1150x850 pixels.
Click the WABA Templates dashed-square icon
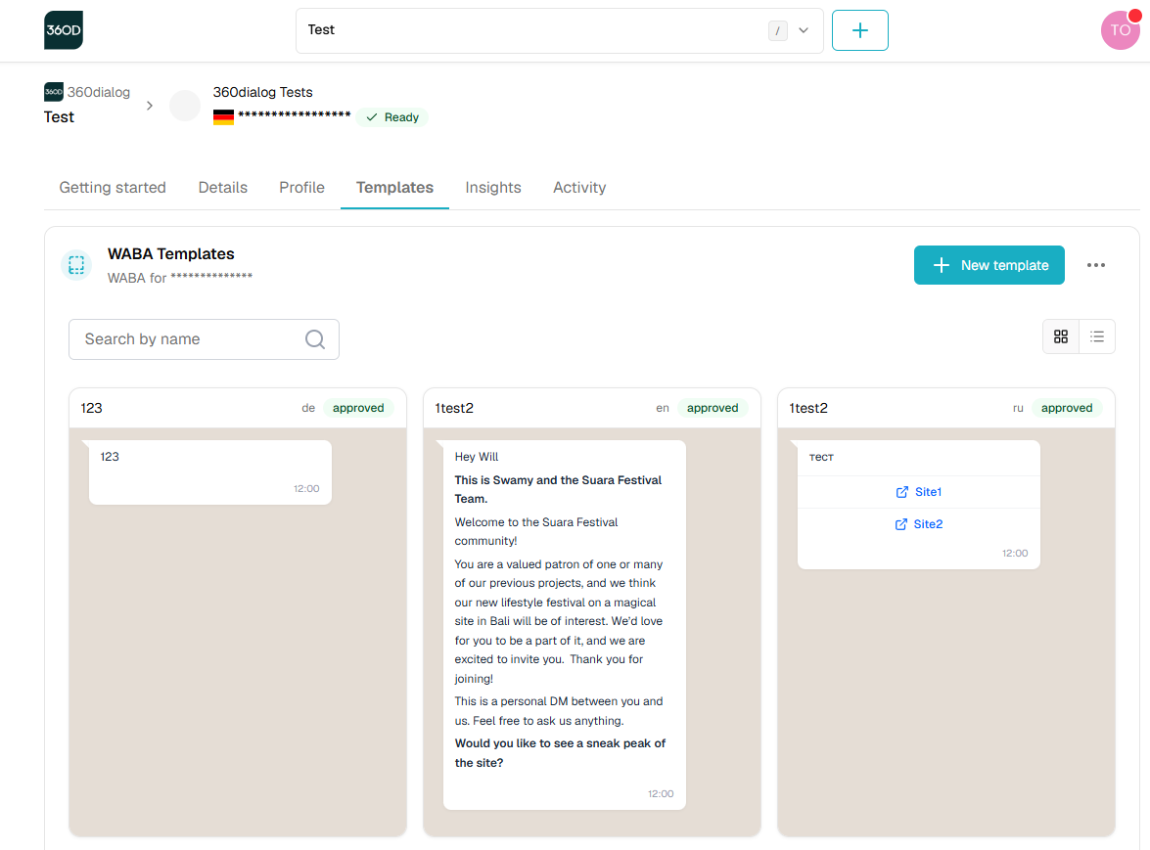[x=76, y=264]
